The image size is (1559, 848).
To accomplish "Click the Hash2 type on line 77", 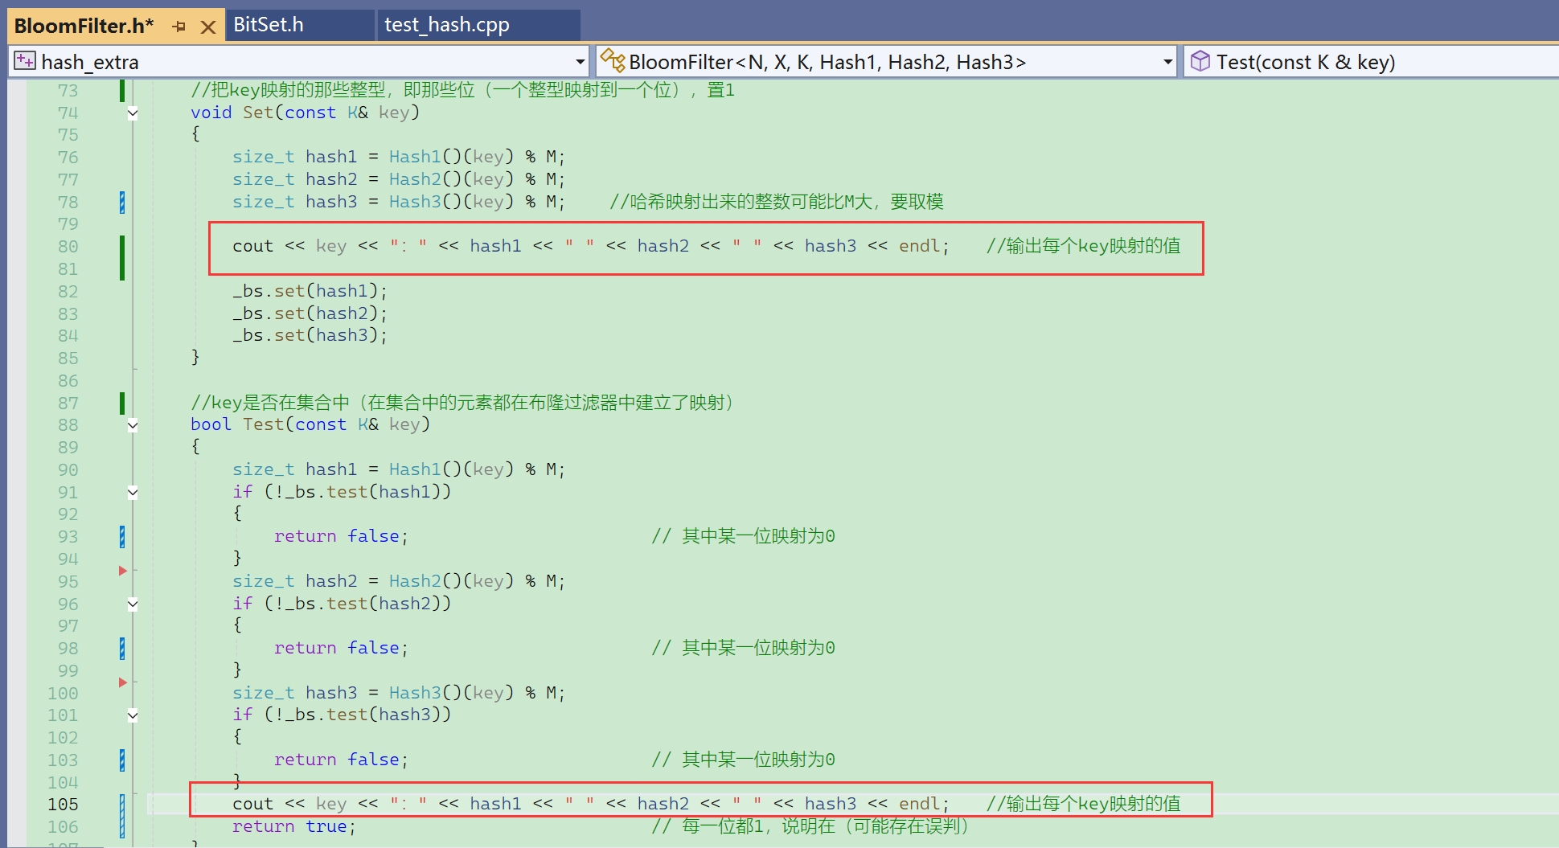I will (x=415, y=179).
